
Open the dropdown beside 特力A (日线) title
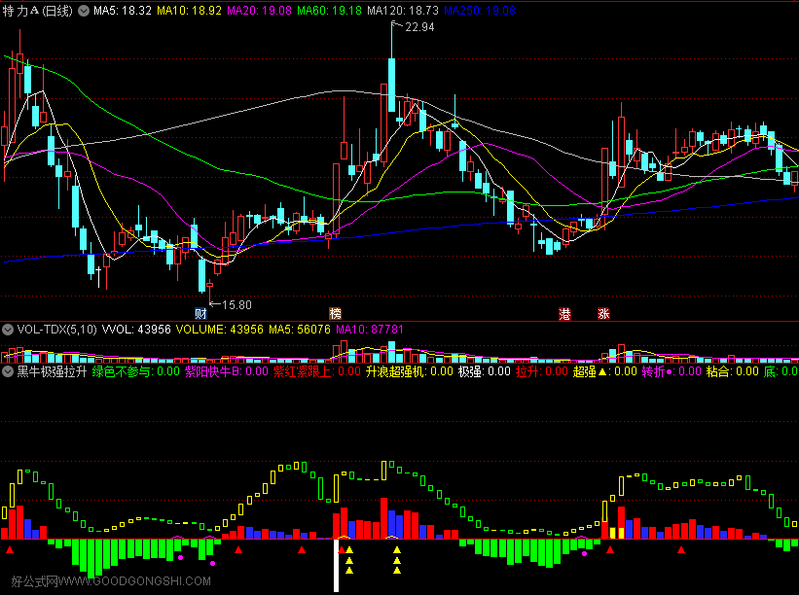(x=84, y=11)
